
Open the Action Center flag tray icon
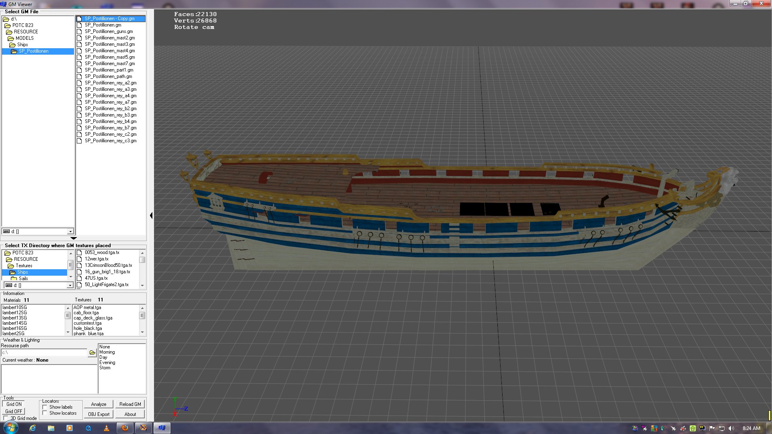(x=712, y=428)
